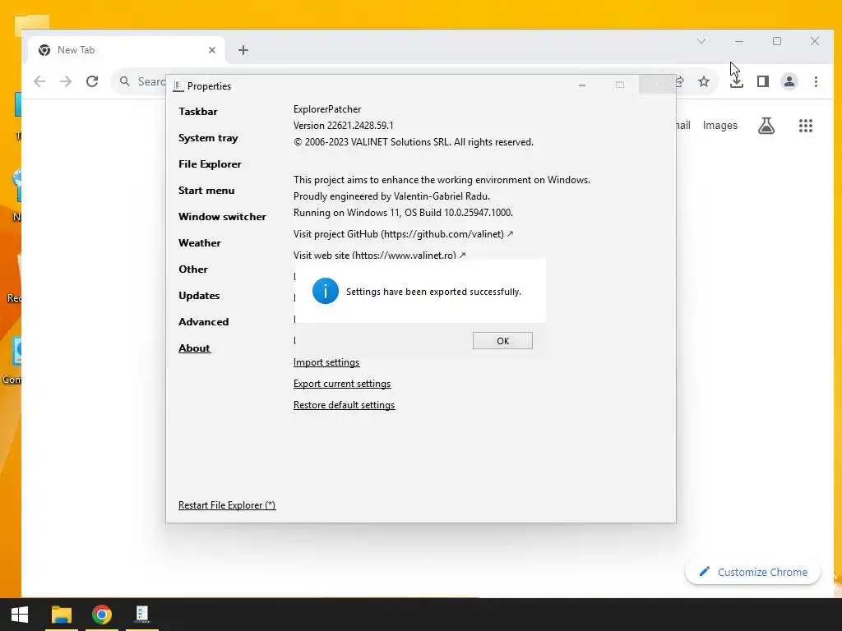Click the New Tab tab title

pos(76,50)
